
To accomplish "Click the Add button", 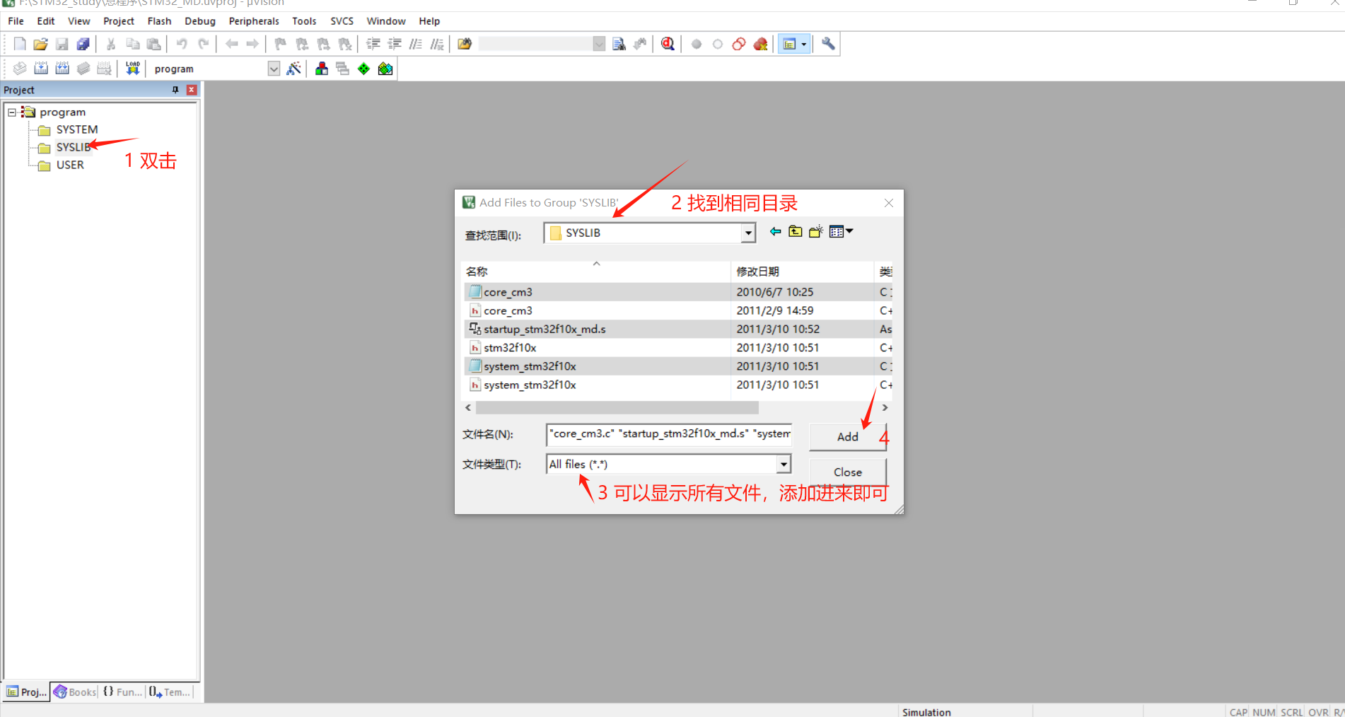I will tap(847, 437).
